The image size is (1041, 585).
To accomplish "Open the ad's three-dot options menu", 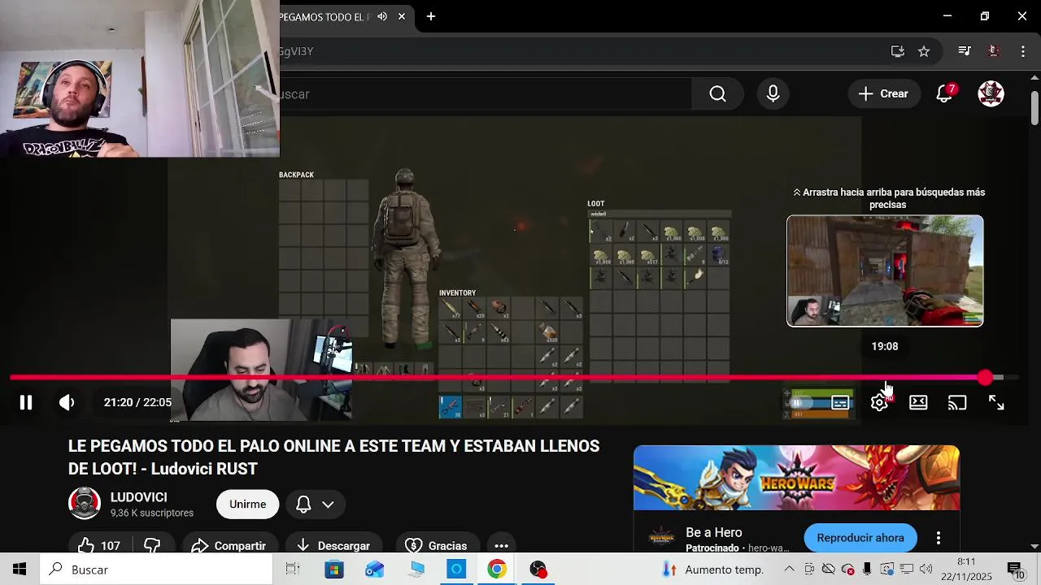I will [x=939, y=538].
